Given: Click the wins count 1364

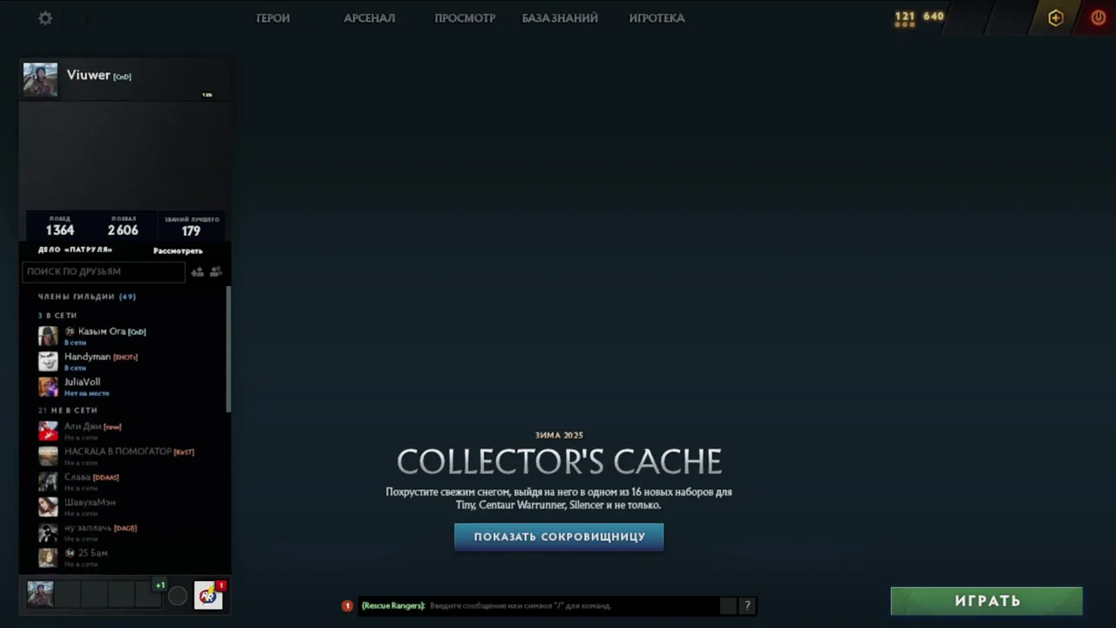Looking at the screenshot, I should tap(60, 230).
